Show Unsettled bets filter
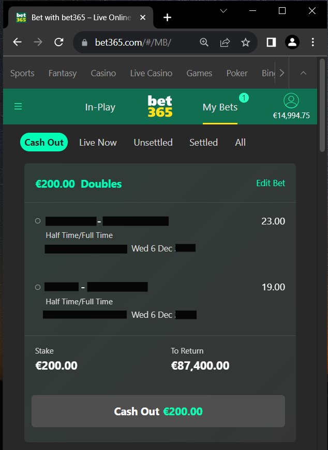328x450 pixels. (153, 143)
